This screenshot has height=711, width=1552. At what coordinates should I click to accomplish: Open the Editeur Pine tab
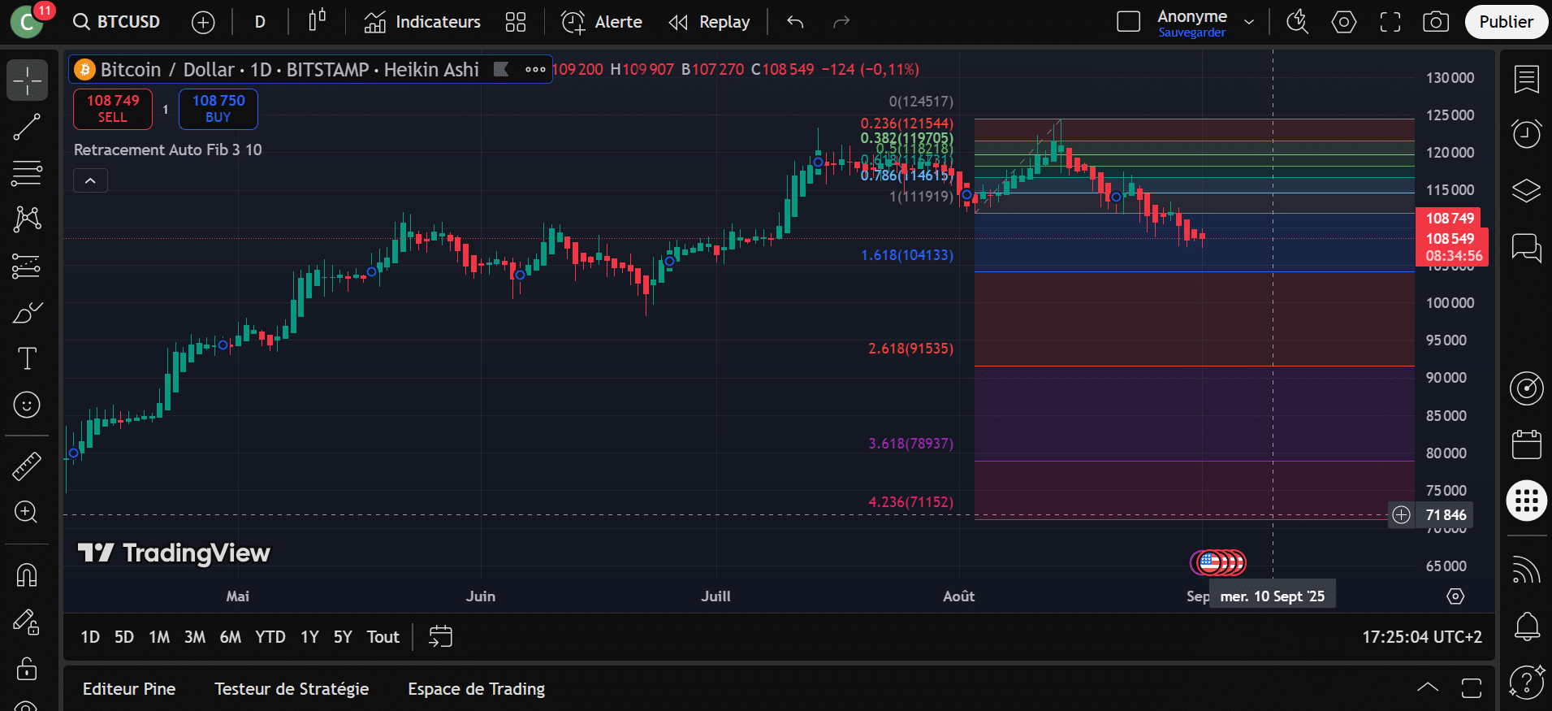[129, 689]
